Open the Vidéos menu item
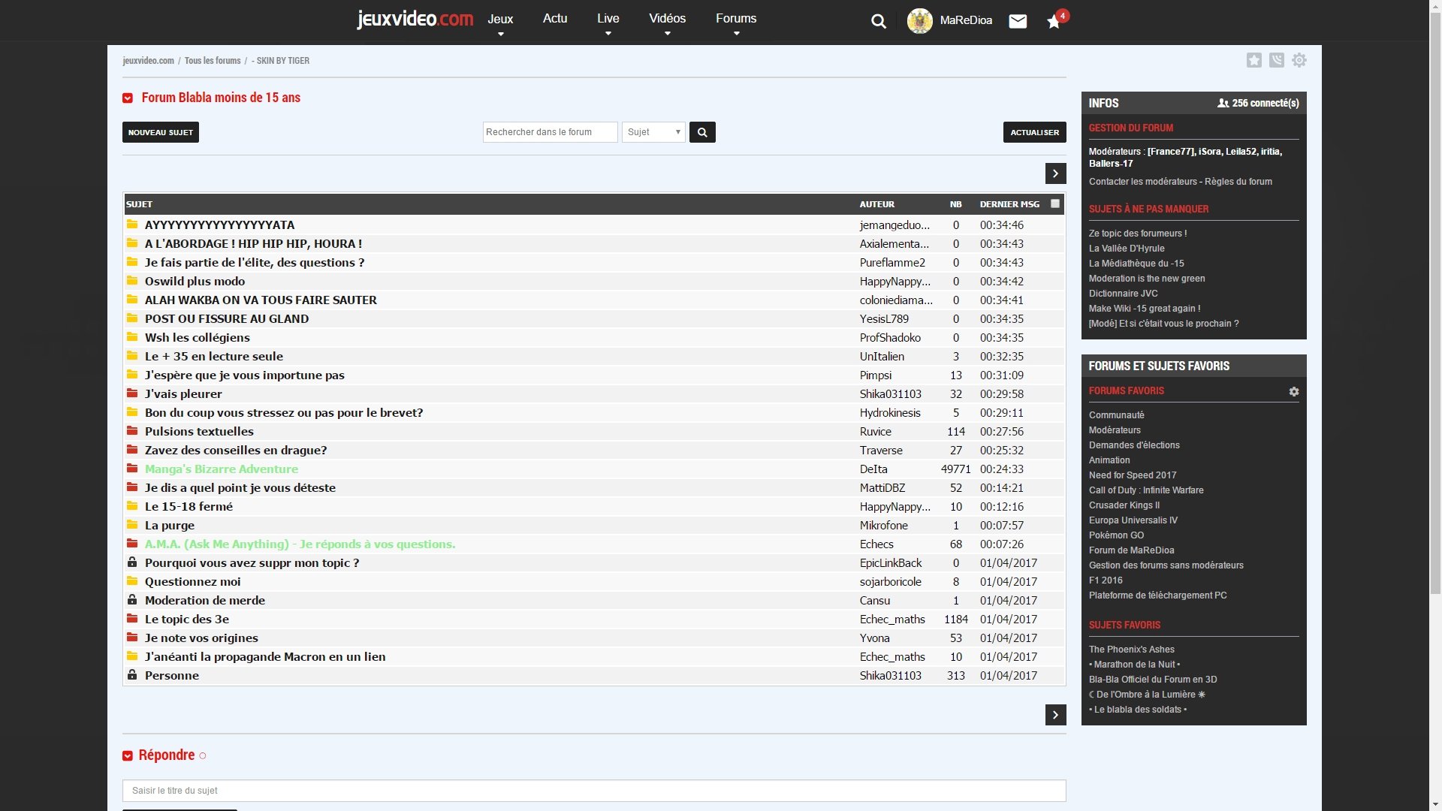The width and height of the screenshot is (1442, 811). (667, 19)
